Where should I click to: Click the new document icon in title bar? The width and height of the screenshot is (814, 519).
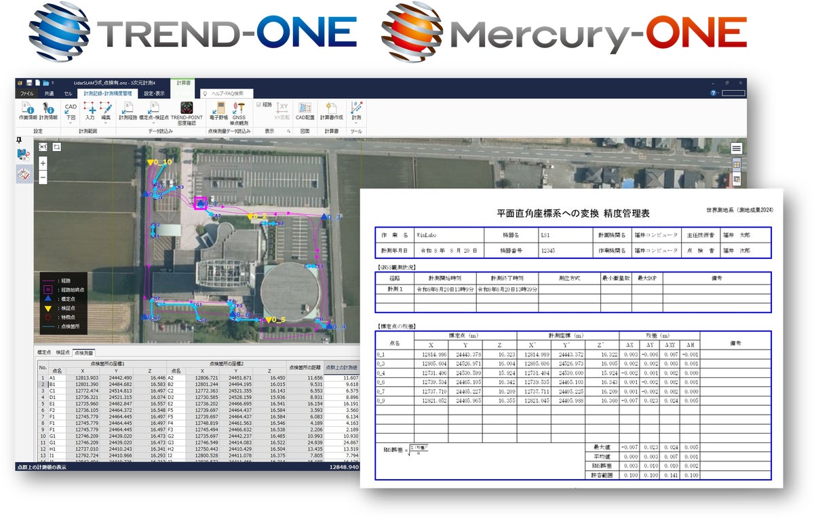37,83
